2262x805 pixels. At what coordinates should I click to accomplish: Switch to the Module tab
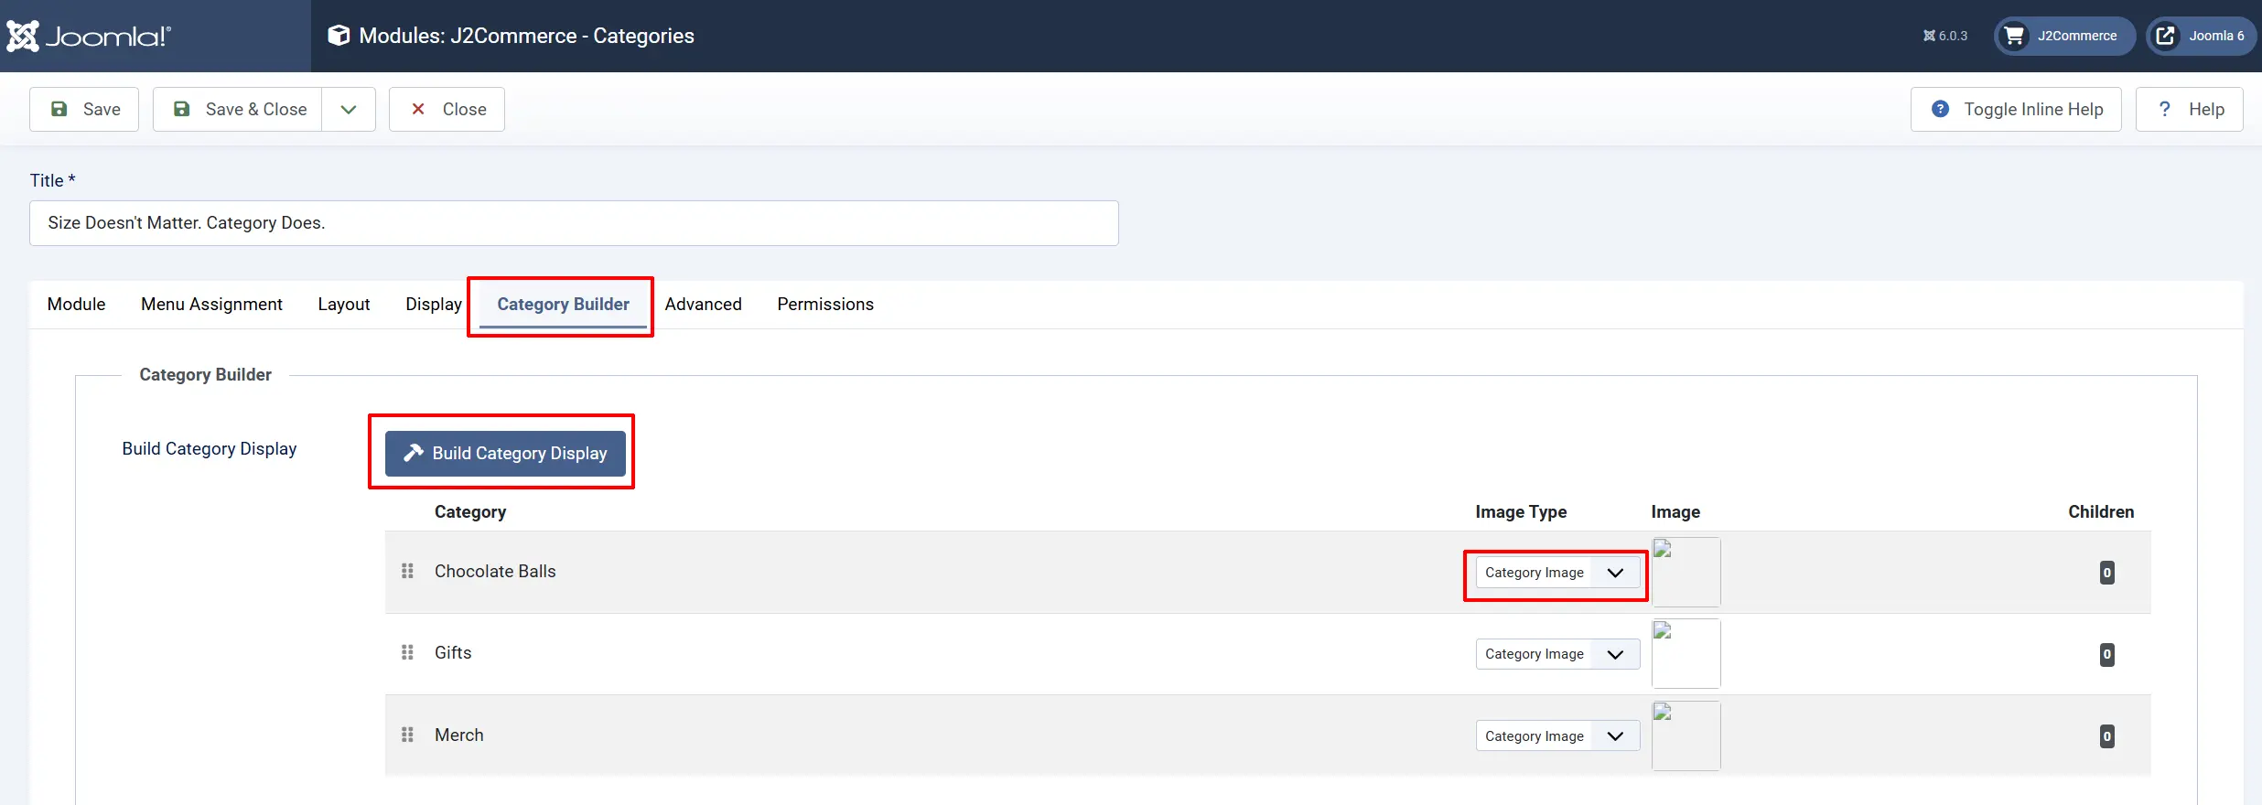77,304
